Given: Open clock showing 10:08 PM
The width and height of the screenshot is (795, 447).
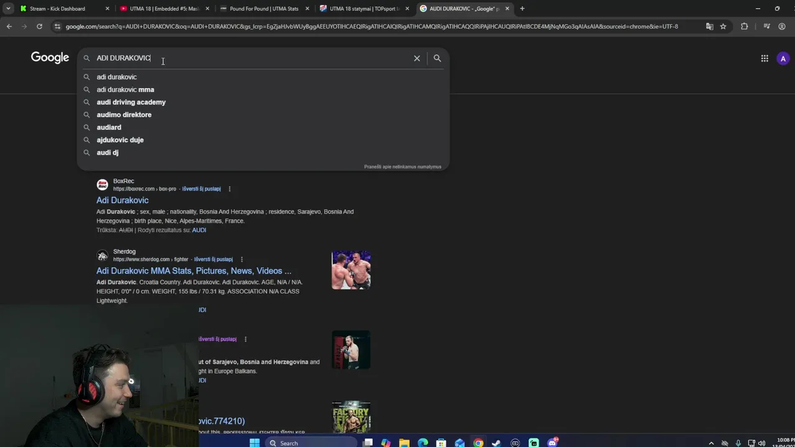Looking at the screenshot, I should click(x=783, y=443).
